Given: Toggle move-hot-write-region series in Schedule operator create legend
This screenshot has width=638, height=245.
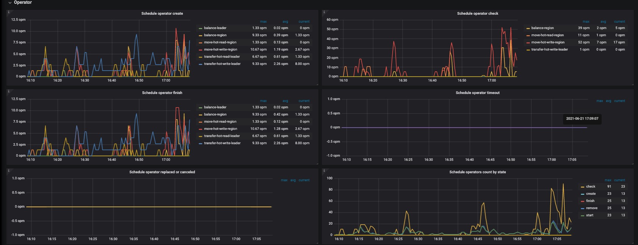Looking at the screenshot, I should point(220,49).
